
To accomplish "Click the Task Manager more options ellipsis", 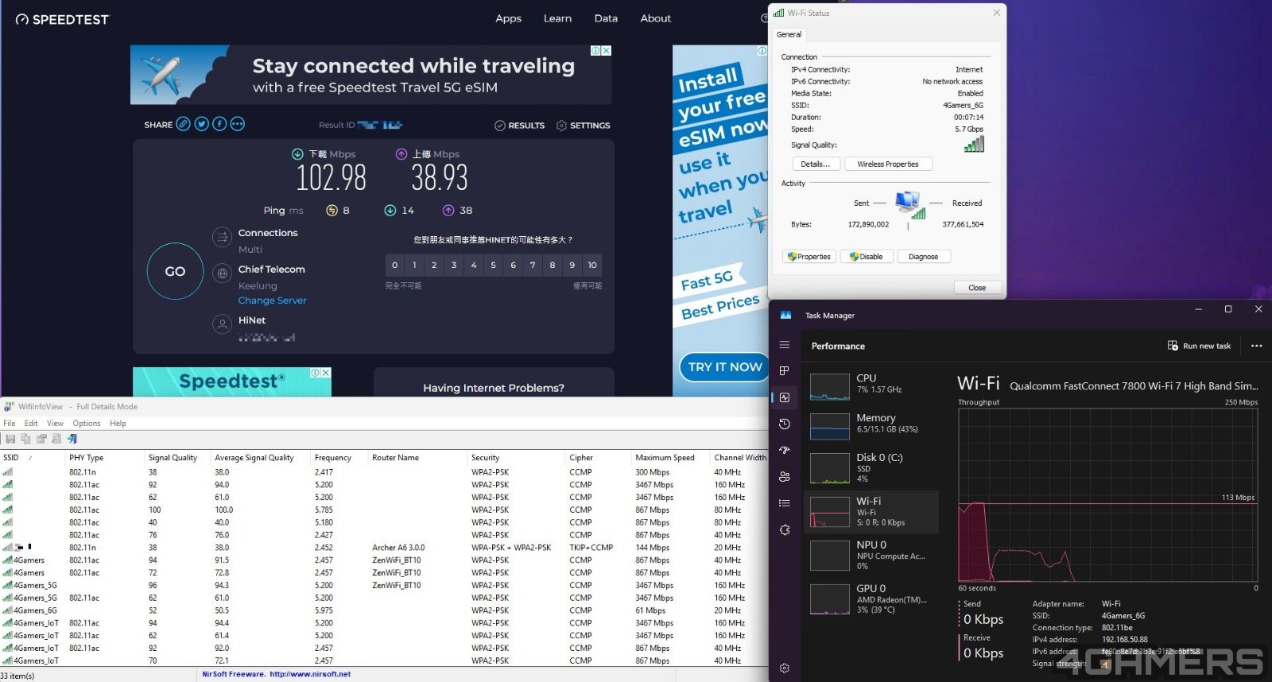I will pos(1256,346).
